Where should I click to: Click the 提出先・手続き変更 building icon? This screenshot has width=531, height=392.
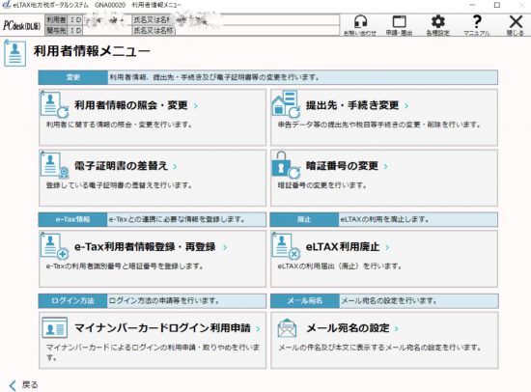click(x=286, y=104)
